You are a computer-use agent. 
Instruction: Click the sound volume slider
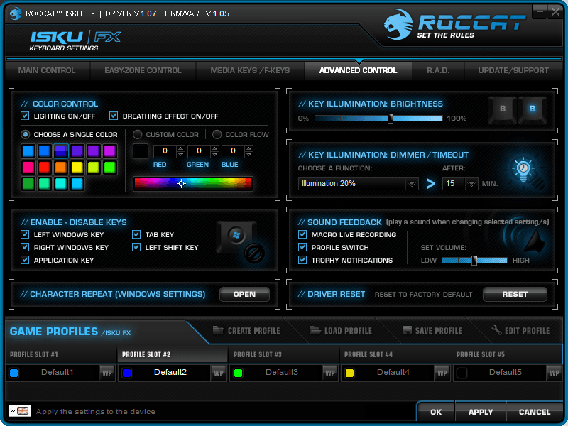pyautogui.click(x=474, y=260)
